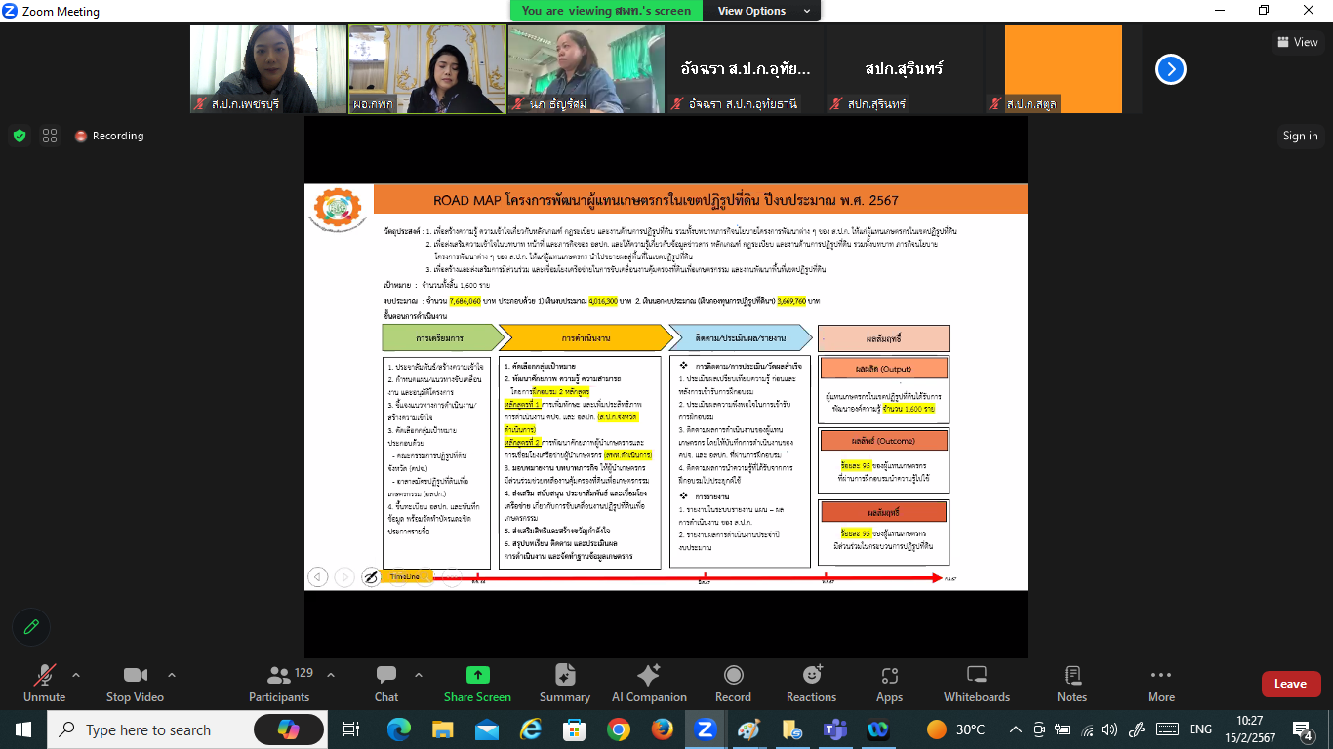
Task: Expand video options arrow beside Stop Video
Action: 172,675
